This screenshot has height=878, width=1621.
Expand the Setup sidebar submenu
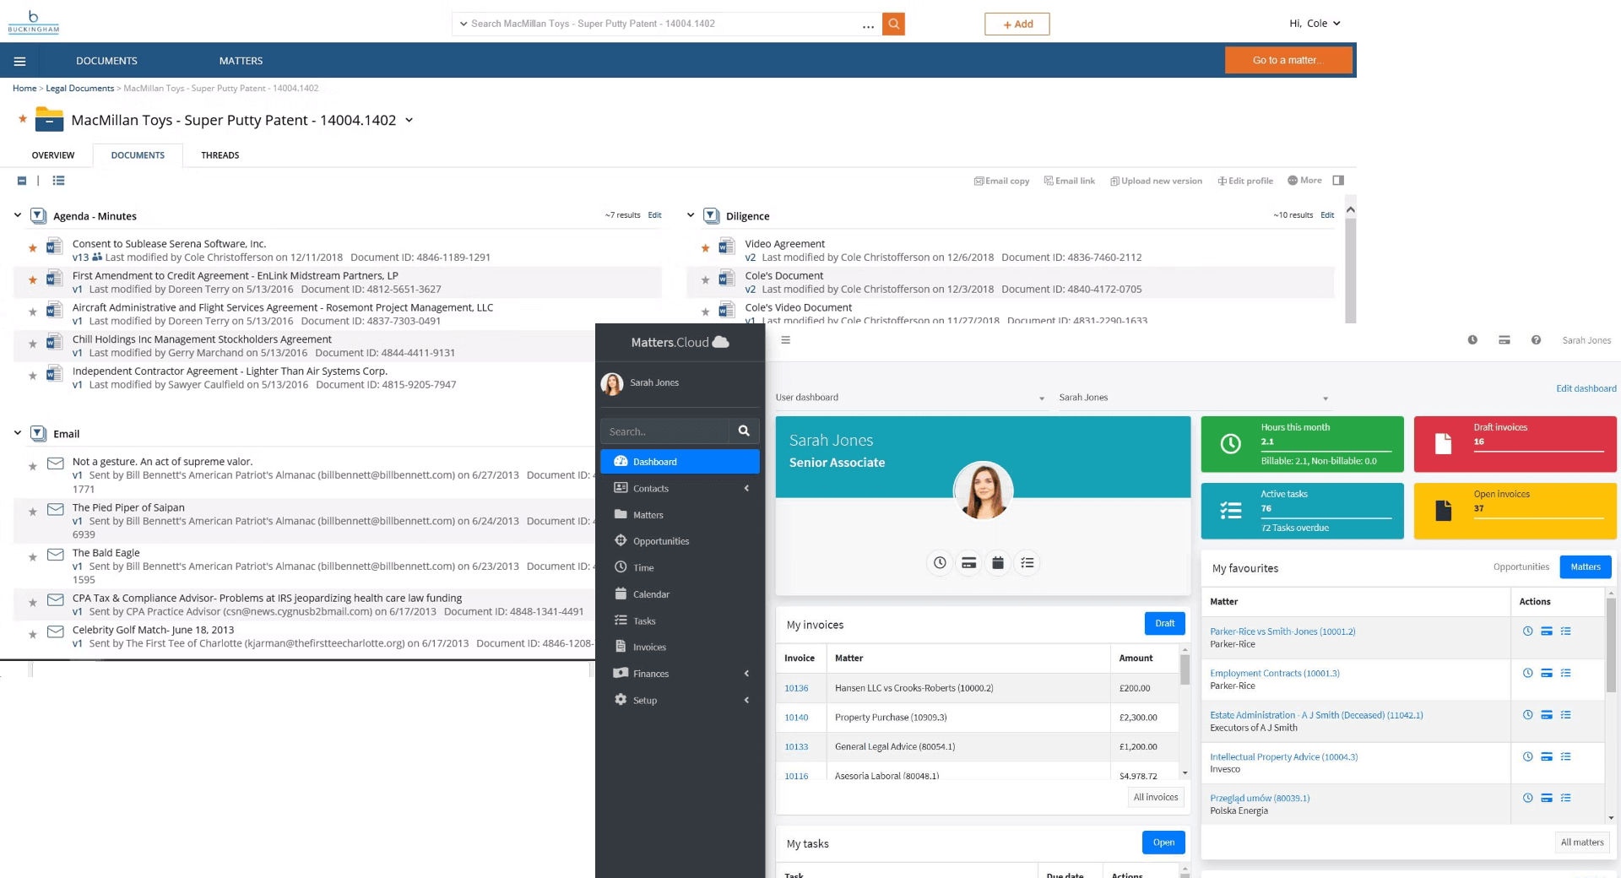pyautogui.click(x=746, y=700)
